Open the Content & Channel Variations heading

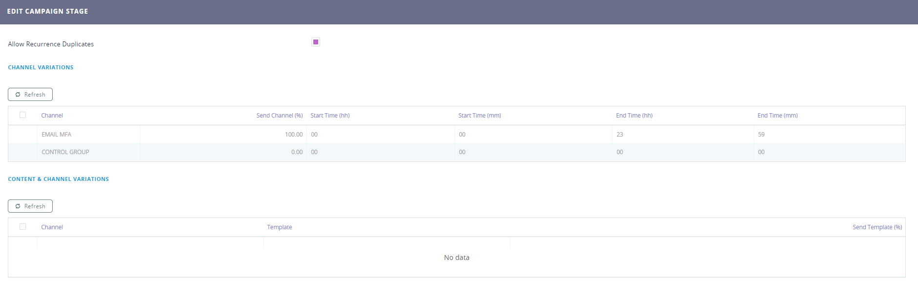(x=58, y=179)
